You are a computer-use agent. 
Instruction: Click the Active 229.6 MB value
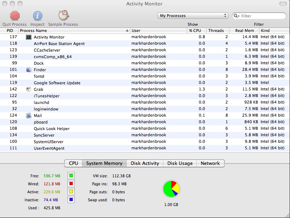52,192
